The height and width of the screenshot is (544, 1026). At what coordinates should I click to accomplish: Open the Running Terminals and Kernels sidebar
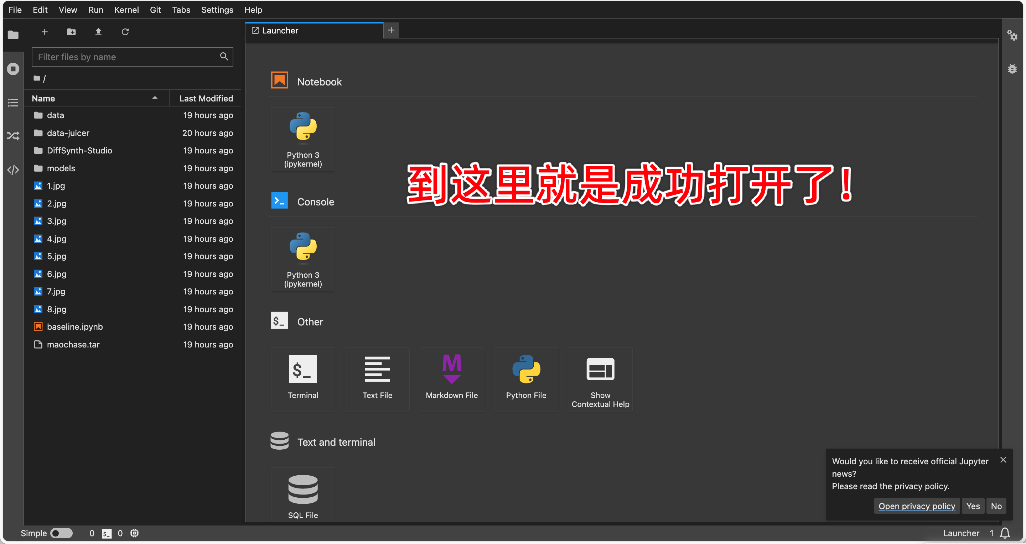click(13, 69)
